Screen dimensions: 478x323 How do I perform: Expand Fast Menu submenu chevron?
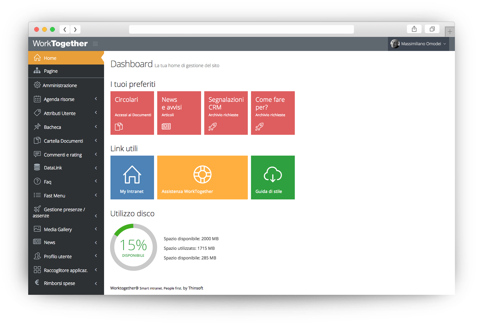coord(96,195)
